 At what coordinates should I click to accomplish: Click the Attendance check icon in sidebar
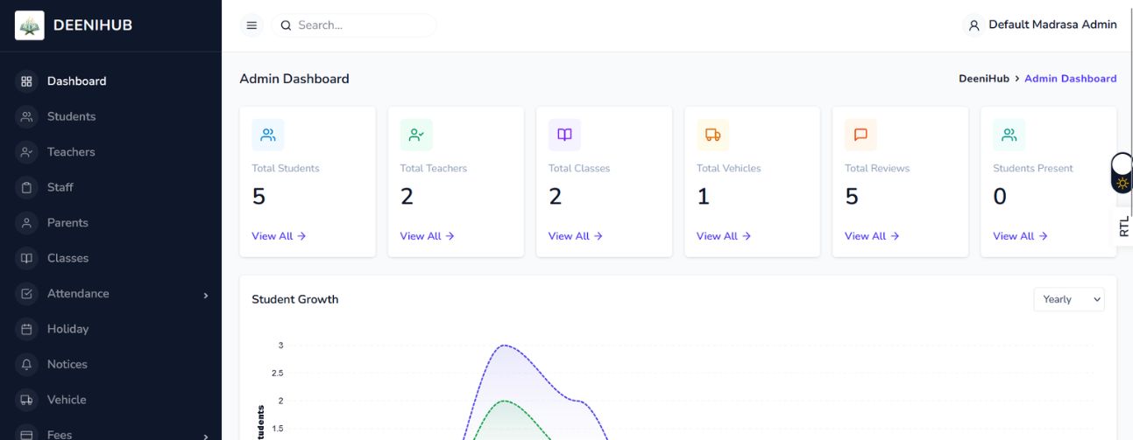pyautogui.click(x=26, y=294)
